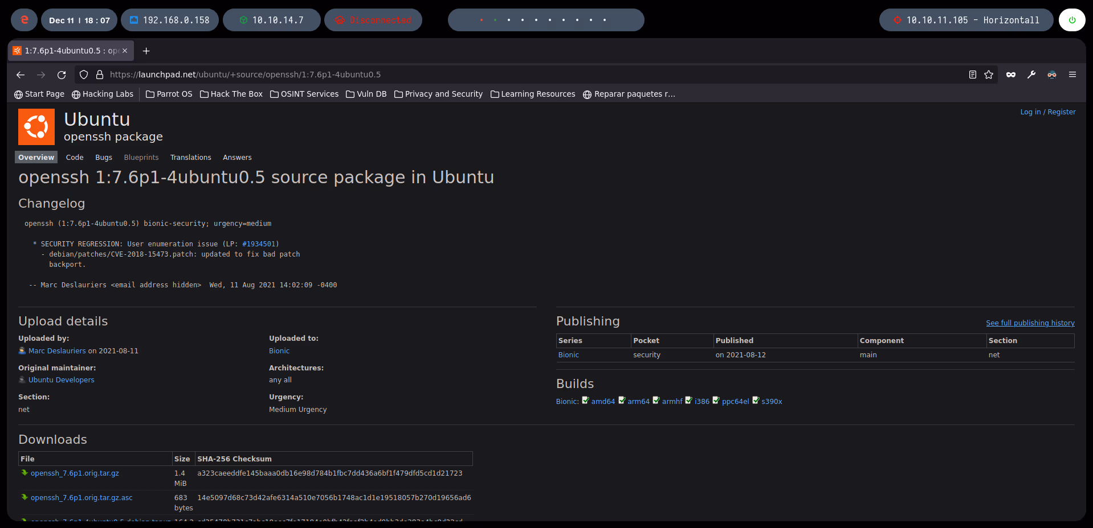Viewport: 1093px width, 528px height.
Task: Open the Parrot OS applications menu
Action: (23, 19)
